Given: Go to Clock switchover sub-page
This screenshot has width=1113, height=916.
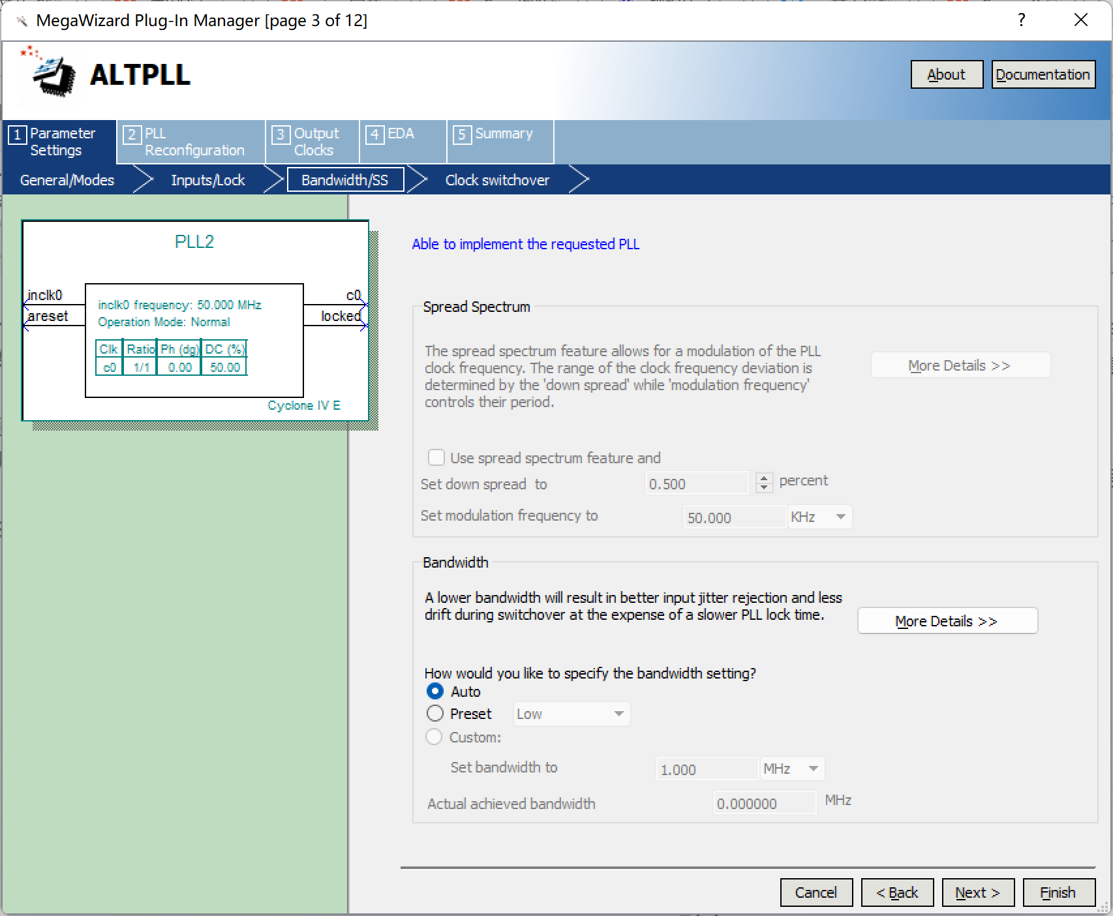Looking at the screenshot, I should pos(497,180).
